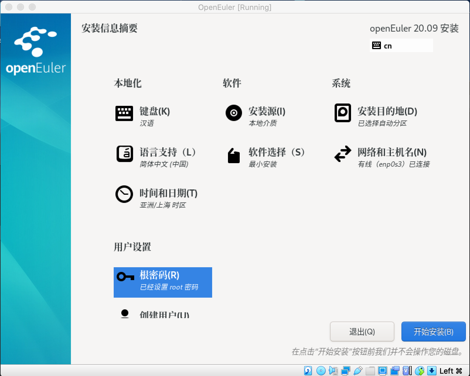Open 时间和日期(T) time settings label
The height and width of the screenshot is (376, 470).
tap(168, 193)
